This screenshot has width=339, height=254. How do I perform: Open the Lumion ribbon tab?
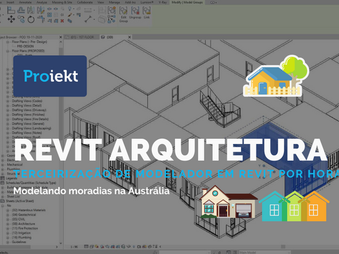(x=147, y=3)
